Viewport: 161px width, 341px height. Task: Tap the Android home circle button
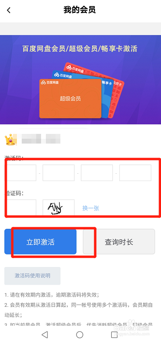[80, 335]
